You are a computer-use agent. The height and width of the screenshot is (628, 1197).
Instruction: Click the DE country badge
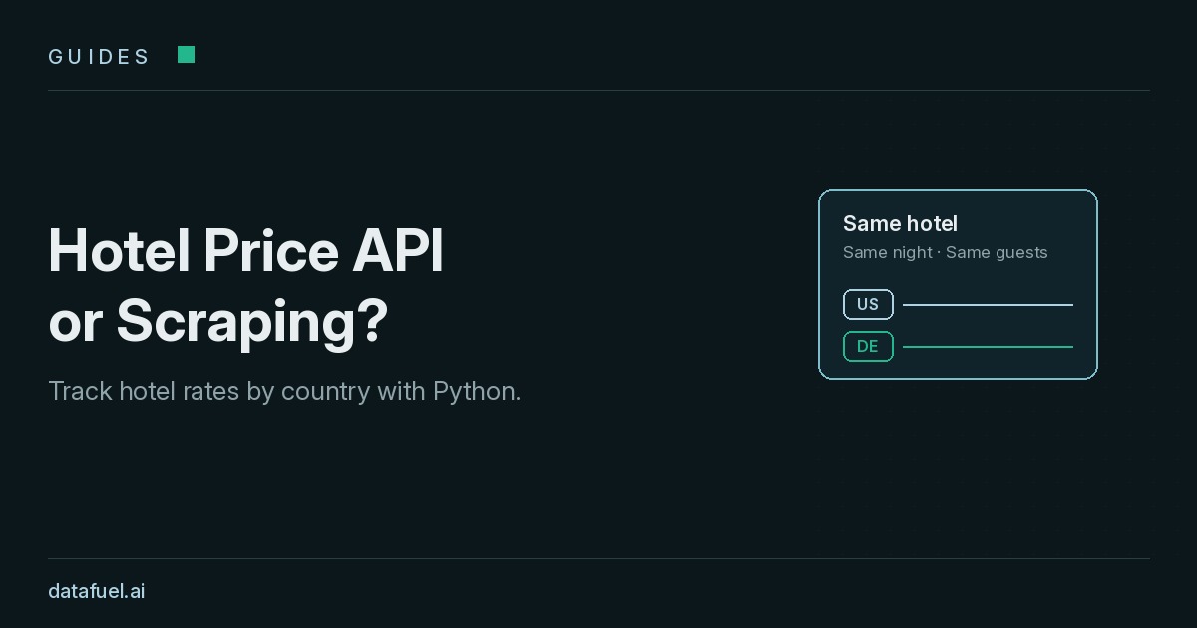coord(868,346)
